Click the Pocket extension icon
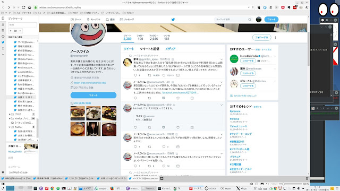 (283, 7)
